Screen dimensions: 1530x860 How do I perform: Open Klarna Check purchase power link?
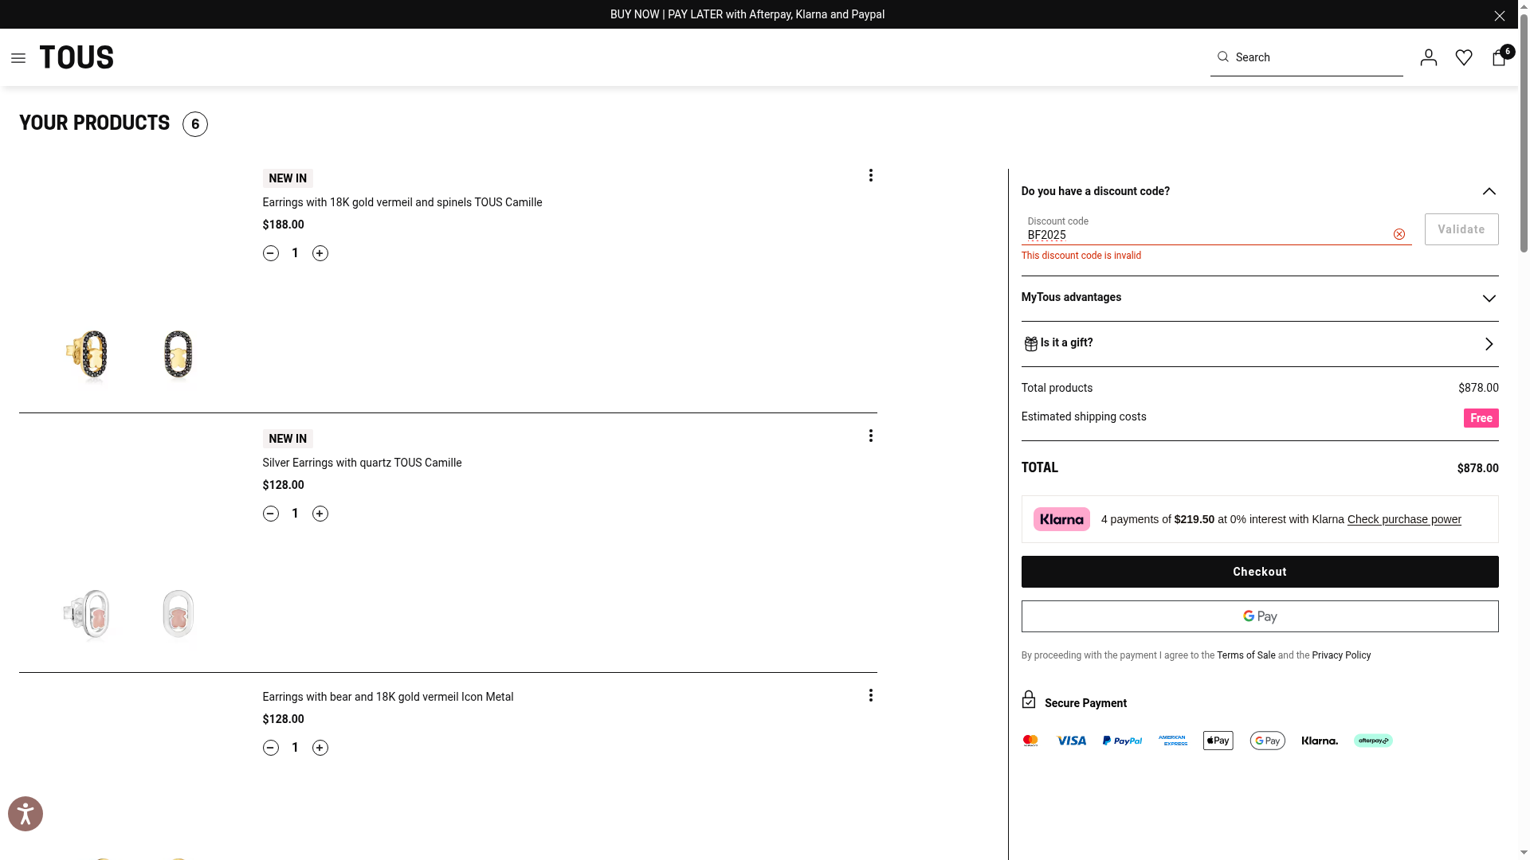[1404, 519]
